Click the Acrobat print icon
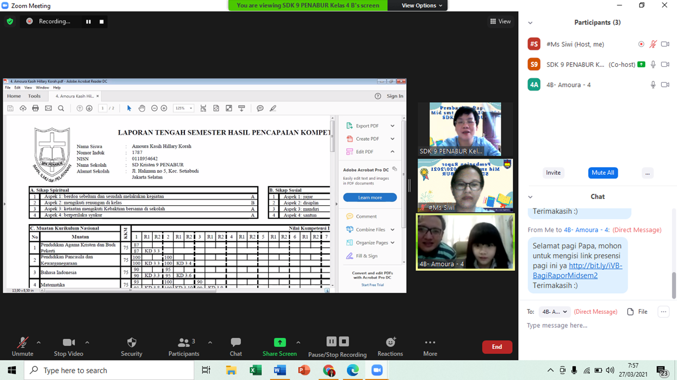Screen dimensions: 677x380 point(35,109)
